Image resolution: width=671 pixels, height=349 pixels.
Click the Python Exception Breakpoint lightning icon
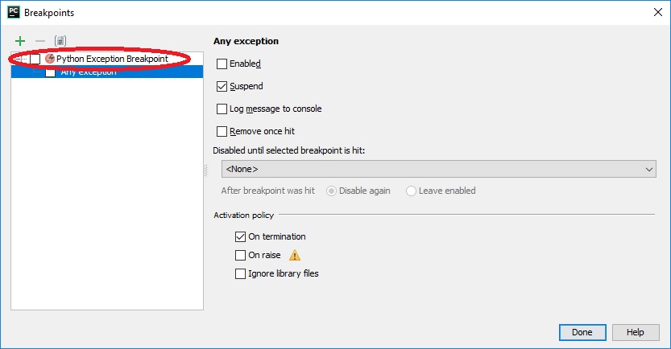click(50, 59)
